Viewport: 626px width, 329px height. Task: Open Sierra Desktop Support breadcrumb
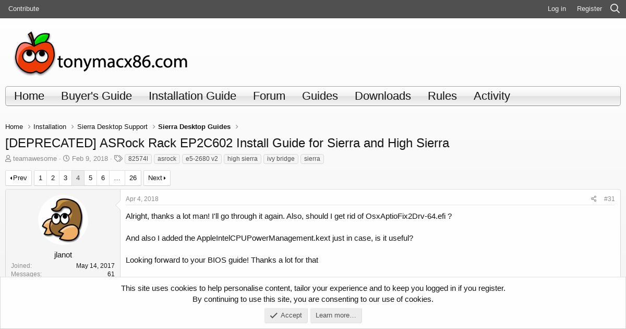click(x=112, y=127)
